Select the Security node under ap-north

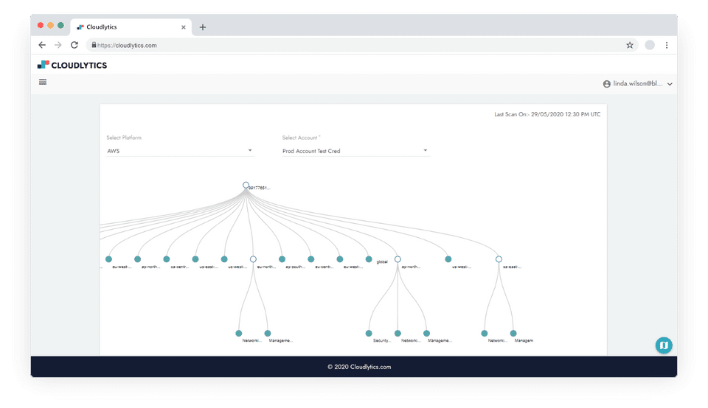pyautogui.click(x=369, y=334)
